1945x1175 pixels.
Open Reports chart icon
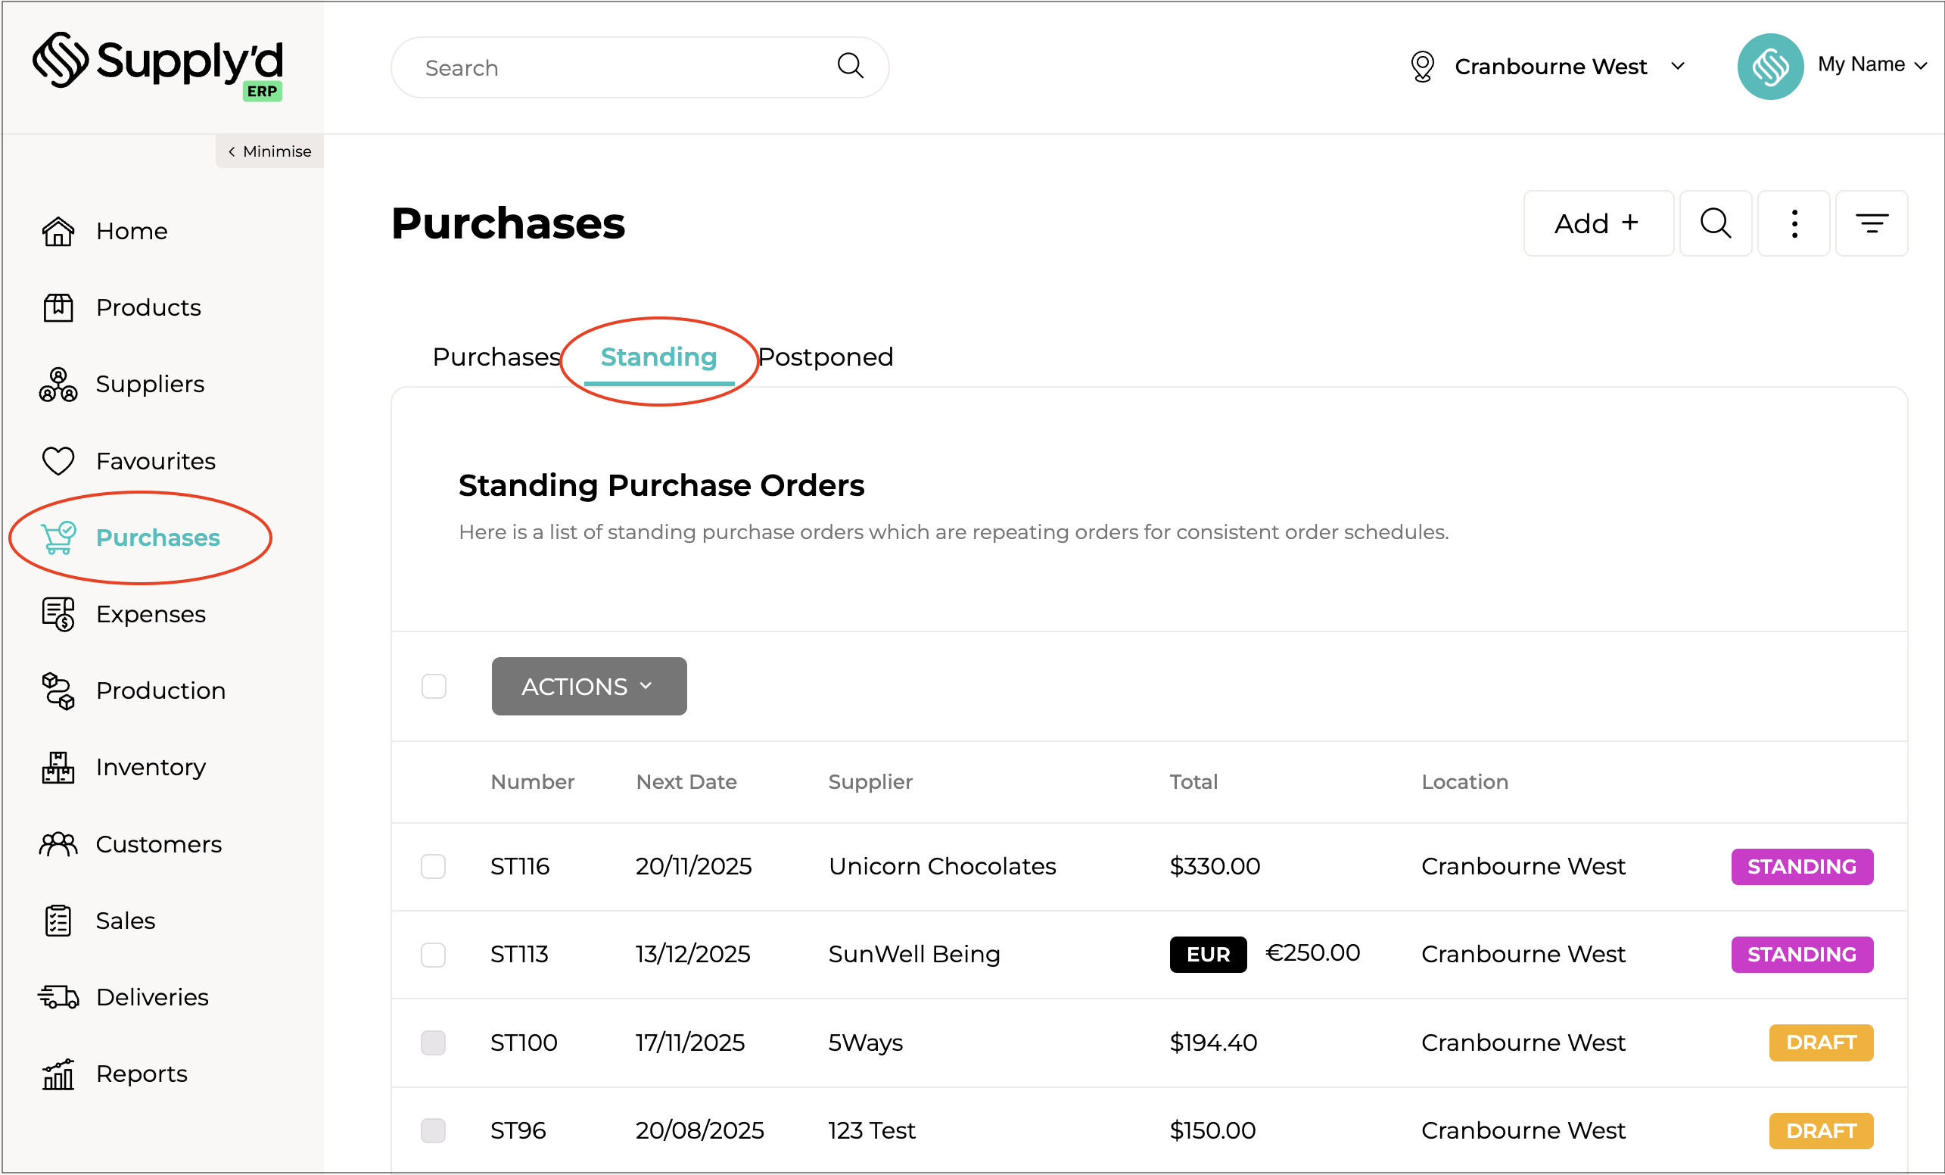(x=58, y=1074)
